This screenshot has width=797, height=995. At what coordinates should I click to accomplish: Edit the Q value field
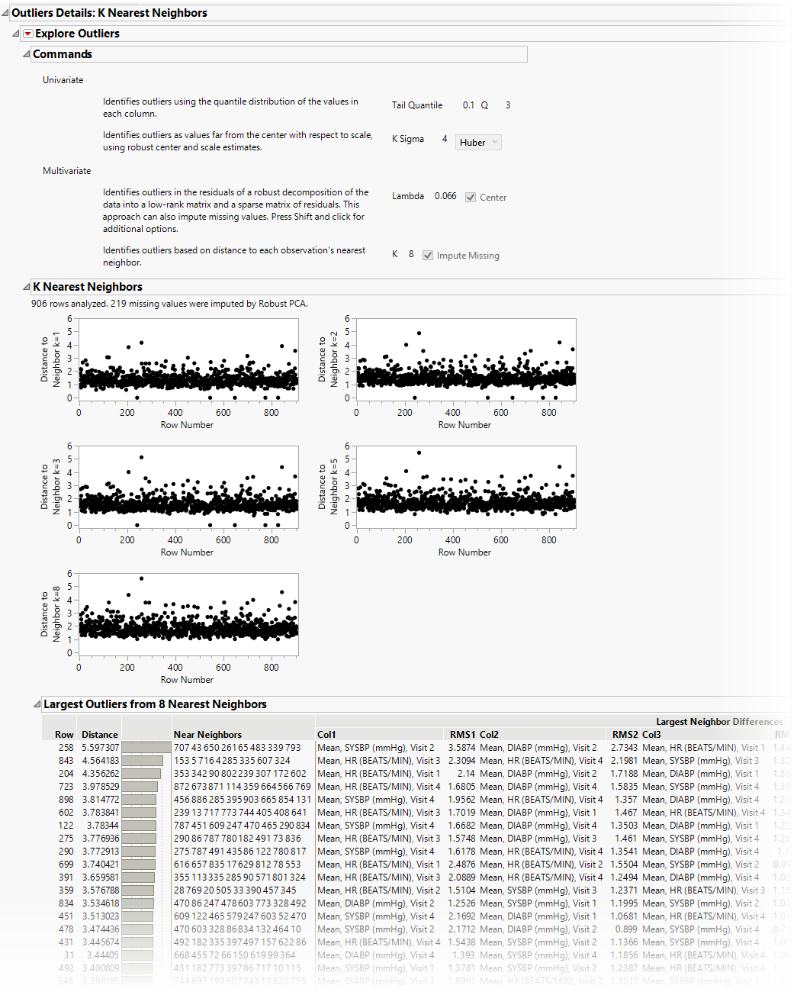click(508, 105)
